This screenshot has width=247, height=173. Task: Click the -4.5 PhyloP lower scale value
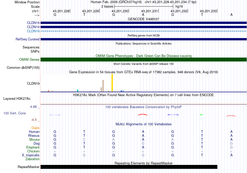34,120
